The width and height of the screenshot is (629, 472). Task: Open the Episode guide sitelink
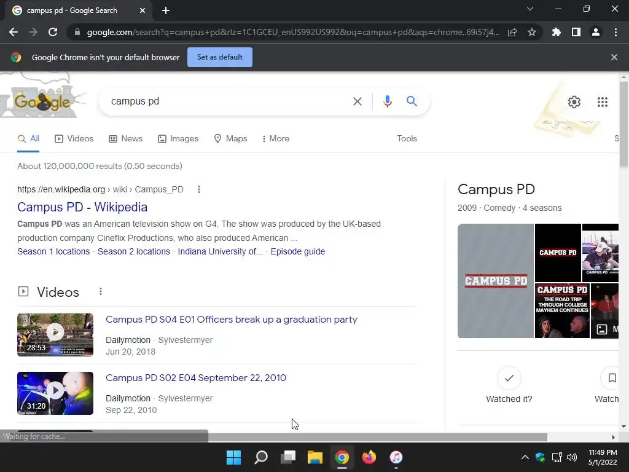[298, 251]
